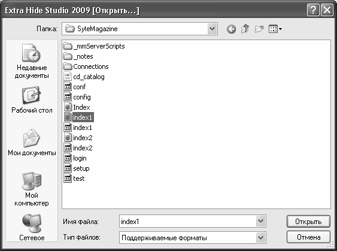
Task: Open Недавние документы in the sidebar
Action: point(32,61)
